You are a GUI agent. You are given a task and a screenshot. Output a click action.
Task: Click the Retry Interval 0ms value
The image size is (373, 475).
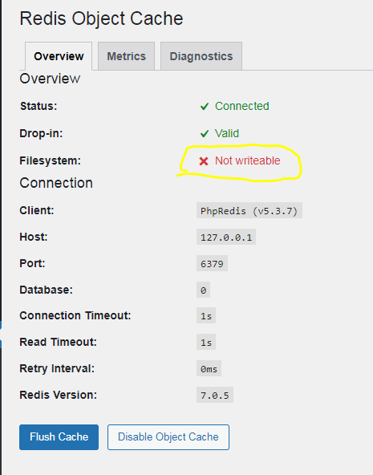coord(209,368)
